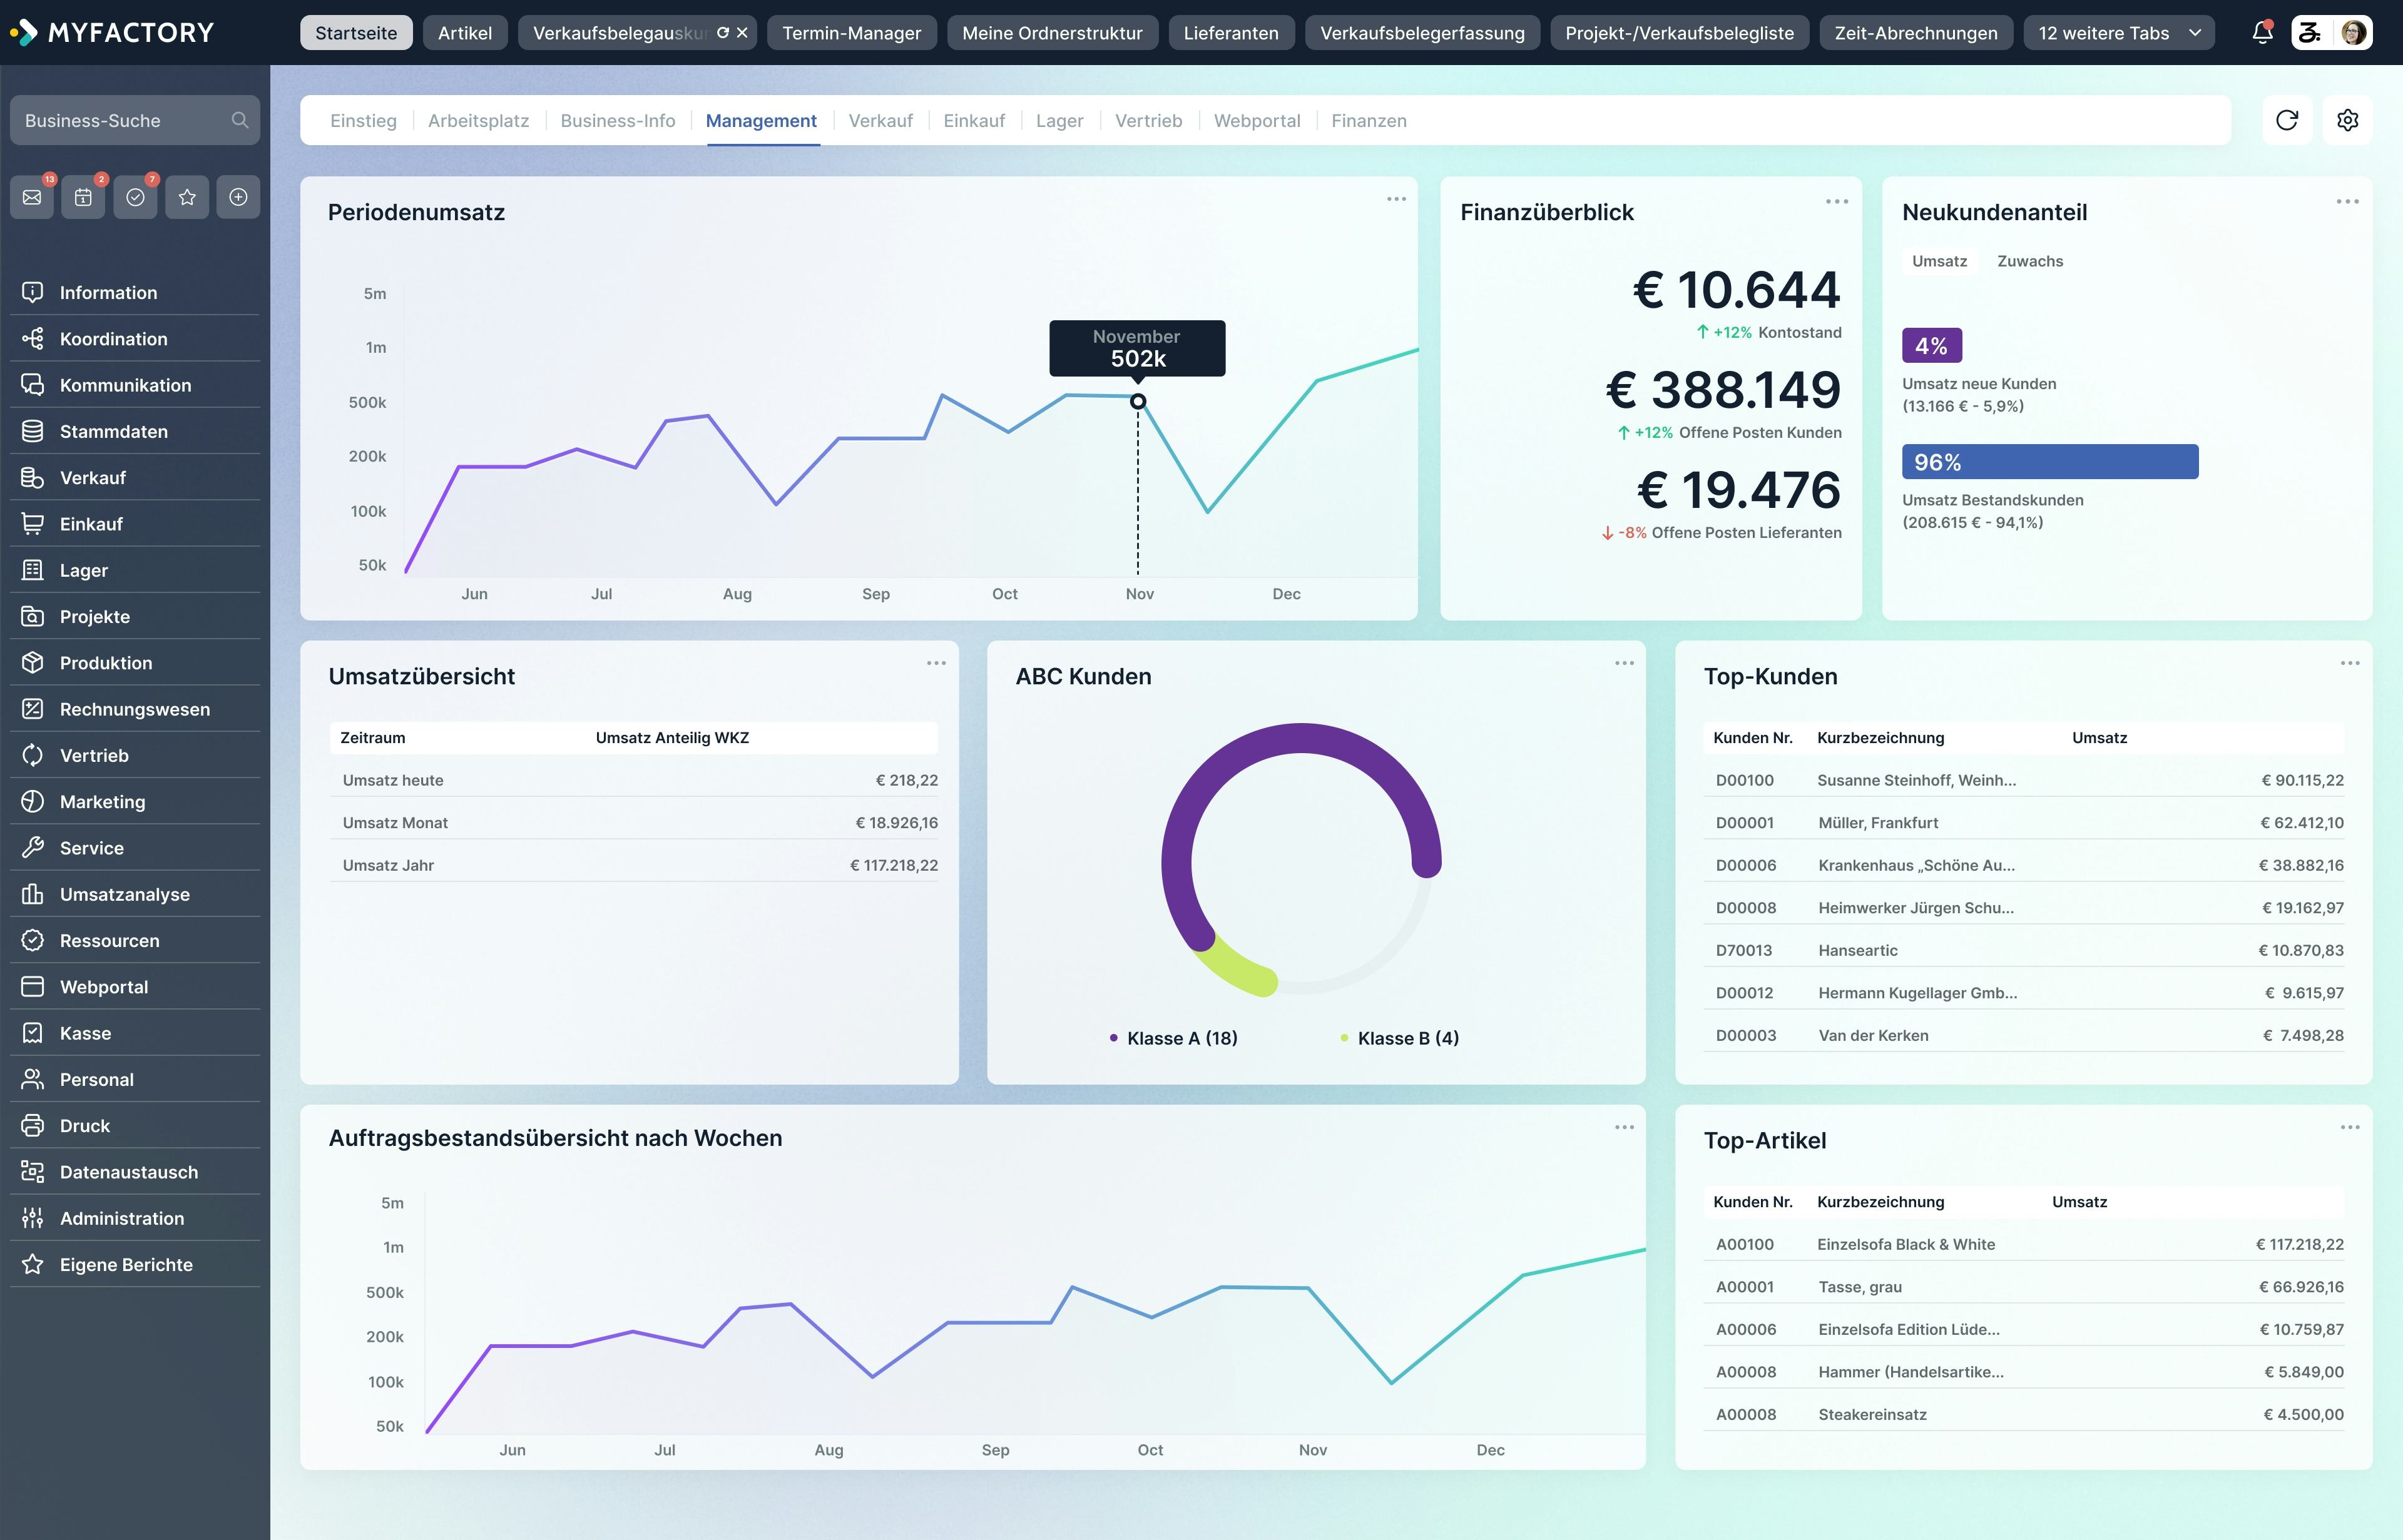Open favorites via the star icon

187,196
